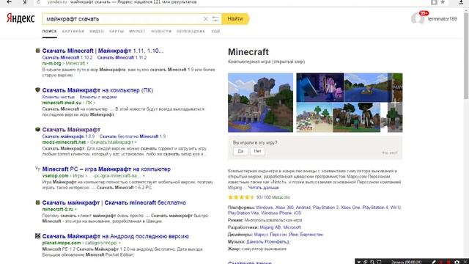This screenshot has height=264, width=469.
Task: Click the yellow Найти button
Action: [235, 18]
